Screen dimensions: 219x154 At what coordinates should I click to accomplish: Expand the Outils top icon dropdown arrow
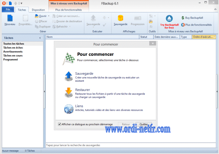point(155,16)
